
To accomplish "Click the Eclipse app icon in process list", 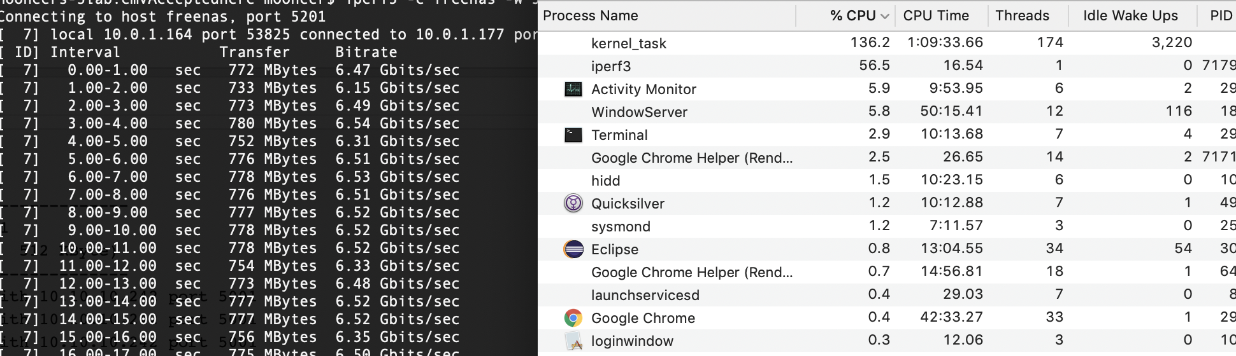I will (x=573, y=249).
